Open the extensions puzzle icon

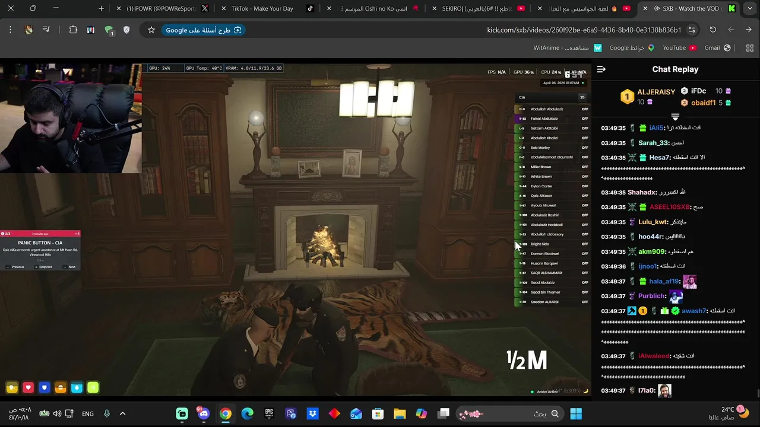point(73,30)
